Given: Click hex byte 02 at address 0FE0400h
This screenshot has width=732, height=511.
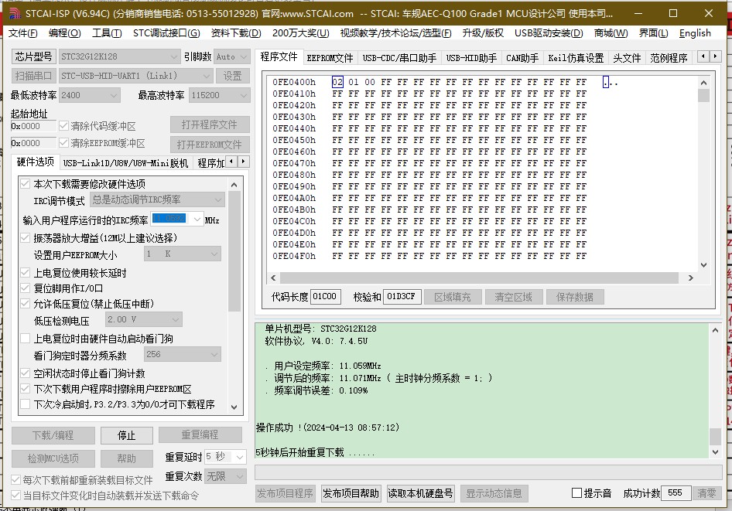Looking at the screenshot, I should coord(337,82).
